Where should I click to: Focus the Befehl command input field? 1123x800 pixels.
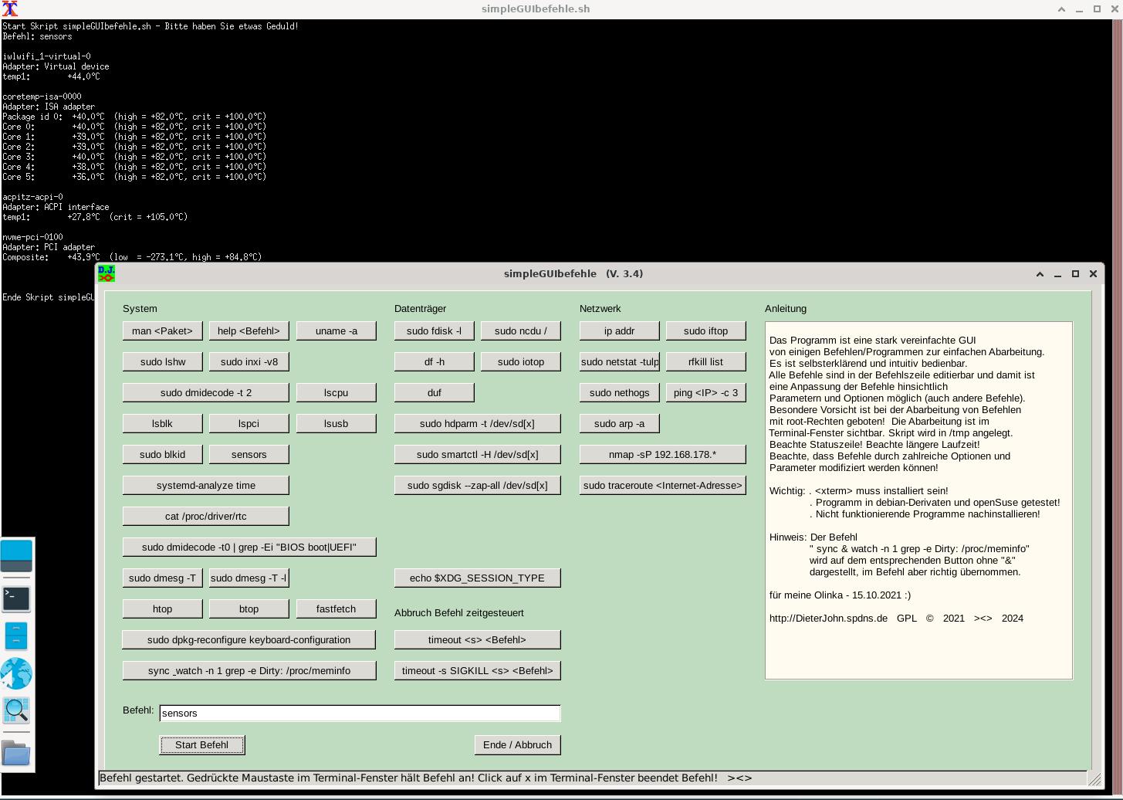[360, 713]
